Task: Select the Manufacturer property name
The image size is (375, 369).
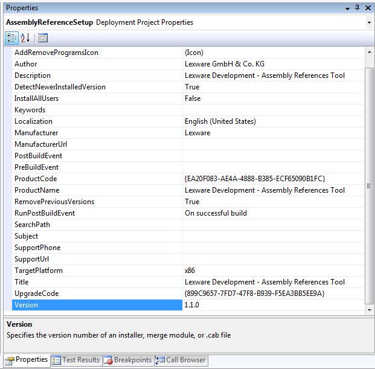Action: pos(97,133)
